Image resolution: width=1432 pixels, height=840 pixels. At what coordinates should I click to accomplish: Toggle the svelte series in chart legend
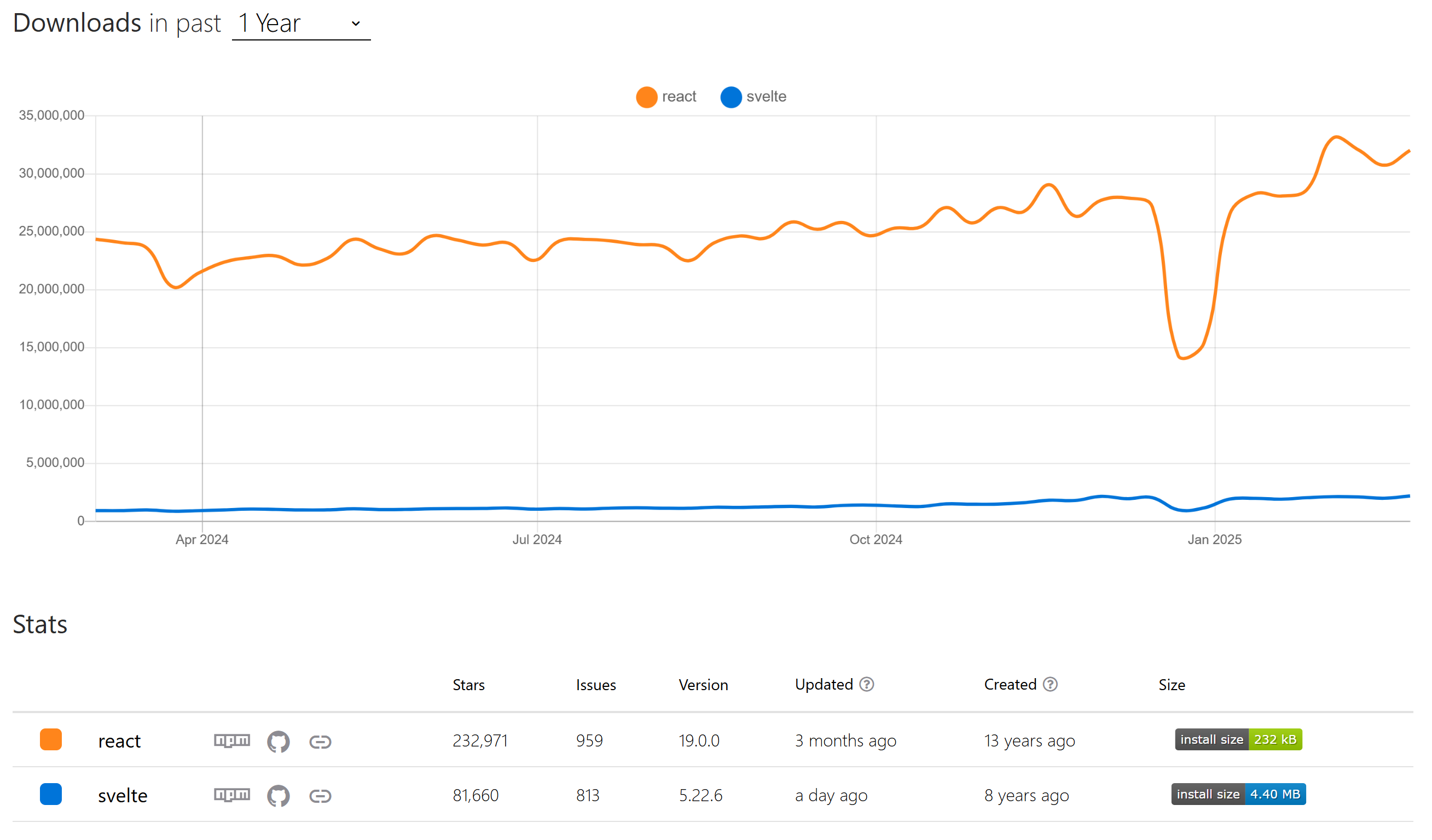coord(753,97)
